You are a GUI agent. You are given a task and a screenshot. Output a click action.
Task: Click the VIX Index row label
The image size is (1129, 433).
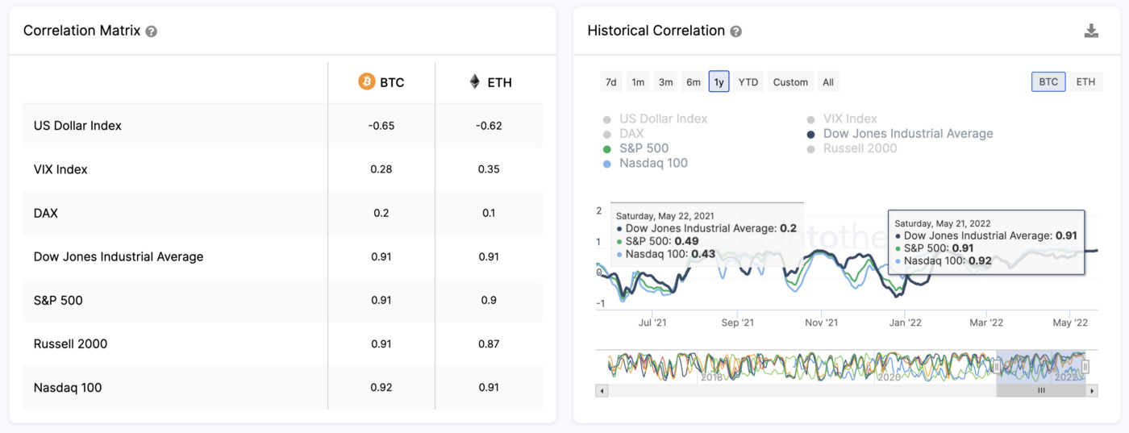click(60, 169)
